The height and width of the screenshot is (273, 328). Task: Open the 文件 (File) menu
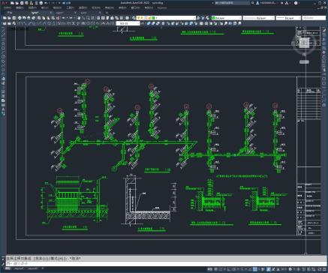(7, 7)
